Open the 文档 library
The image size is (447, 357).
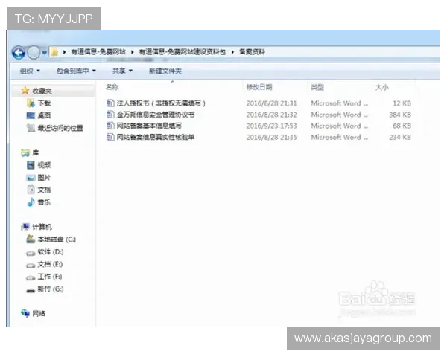pos(44,190)
